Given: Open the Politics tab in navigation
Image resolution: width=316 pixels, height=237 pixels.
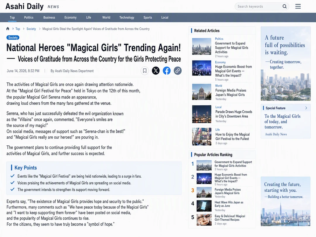Looking at the screenshot, I should pyautogui.click(x=29, y=18).
